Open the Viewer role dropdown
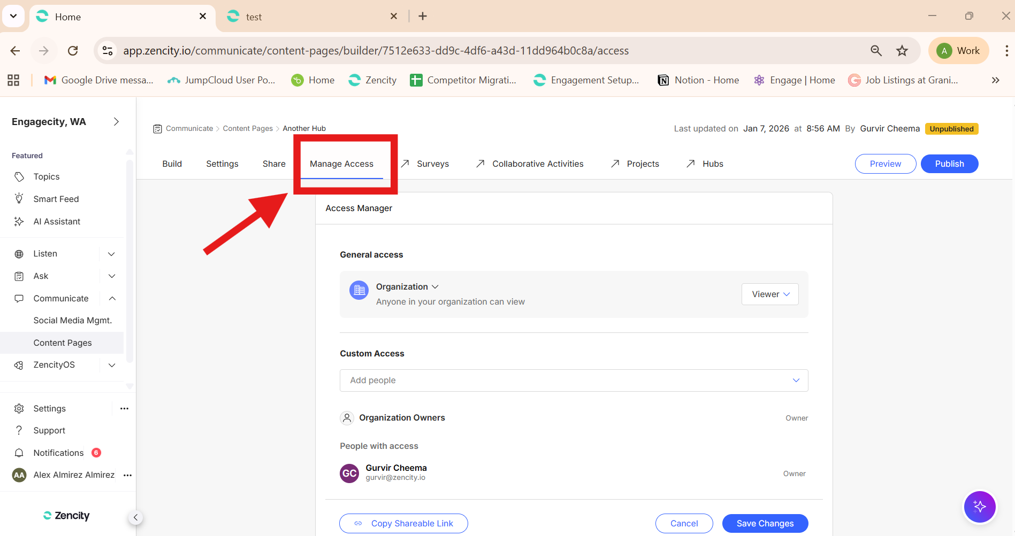Viewport: 1015px width, 536px height. 769,294
